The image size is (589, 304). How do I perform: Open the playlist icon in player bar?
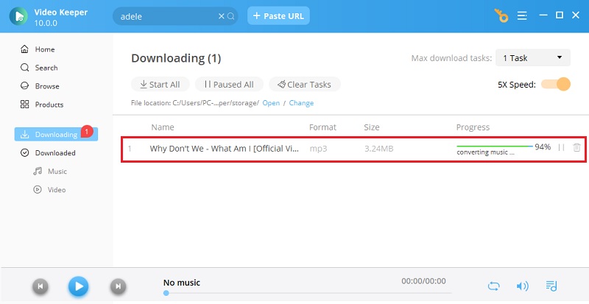click(x=551, y=286)
